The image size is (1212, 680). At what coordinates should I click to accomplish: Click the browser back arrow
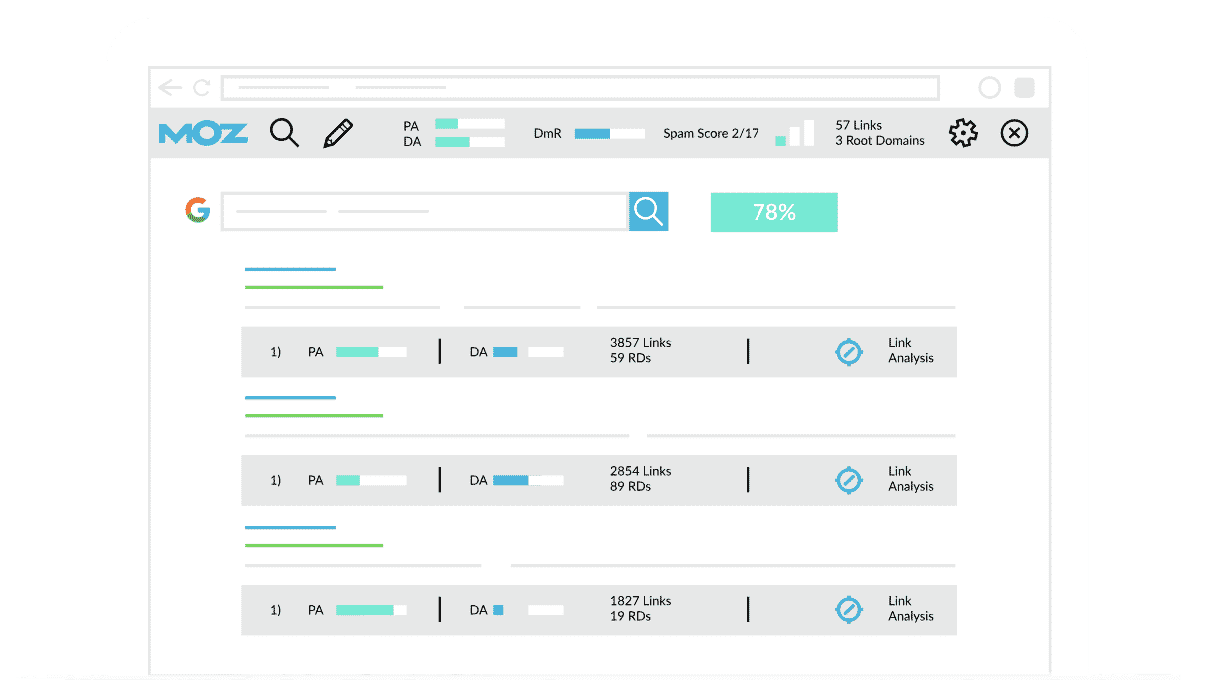tap(170, 88)
